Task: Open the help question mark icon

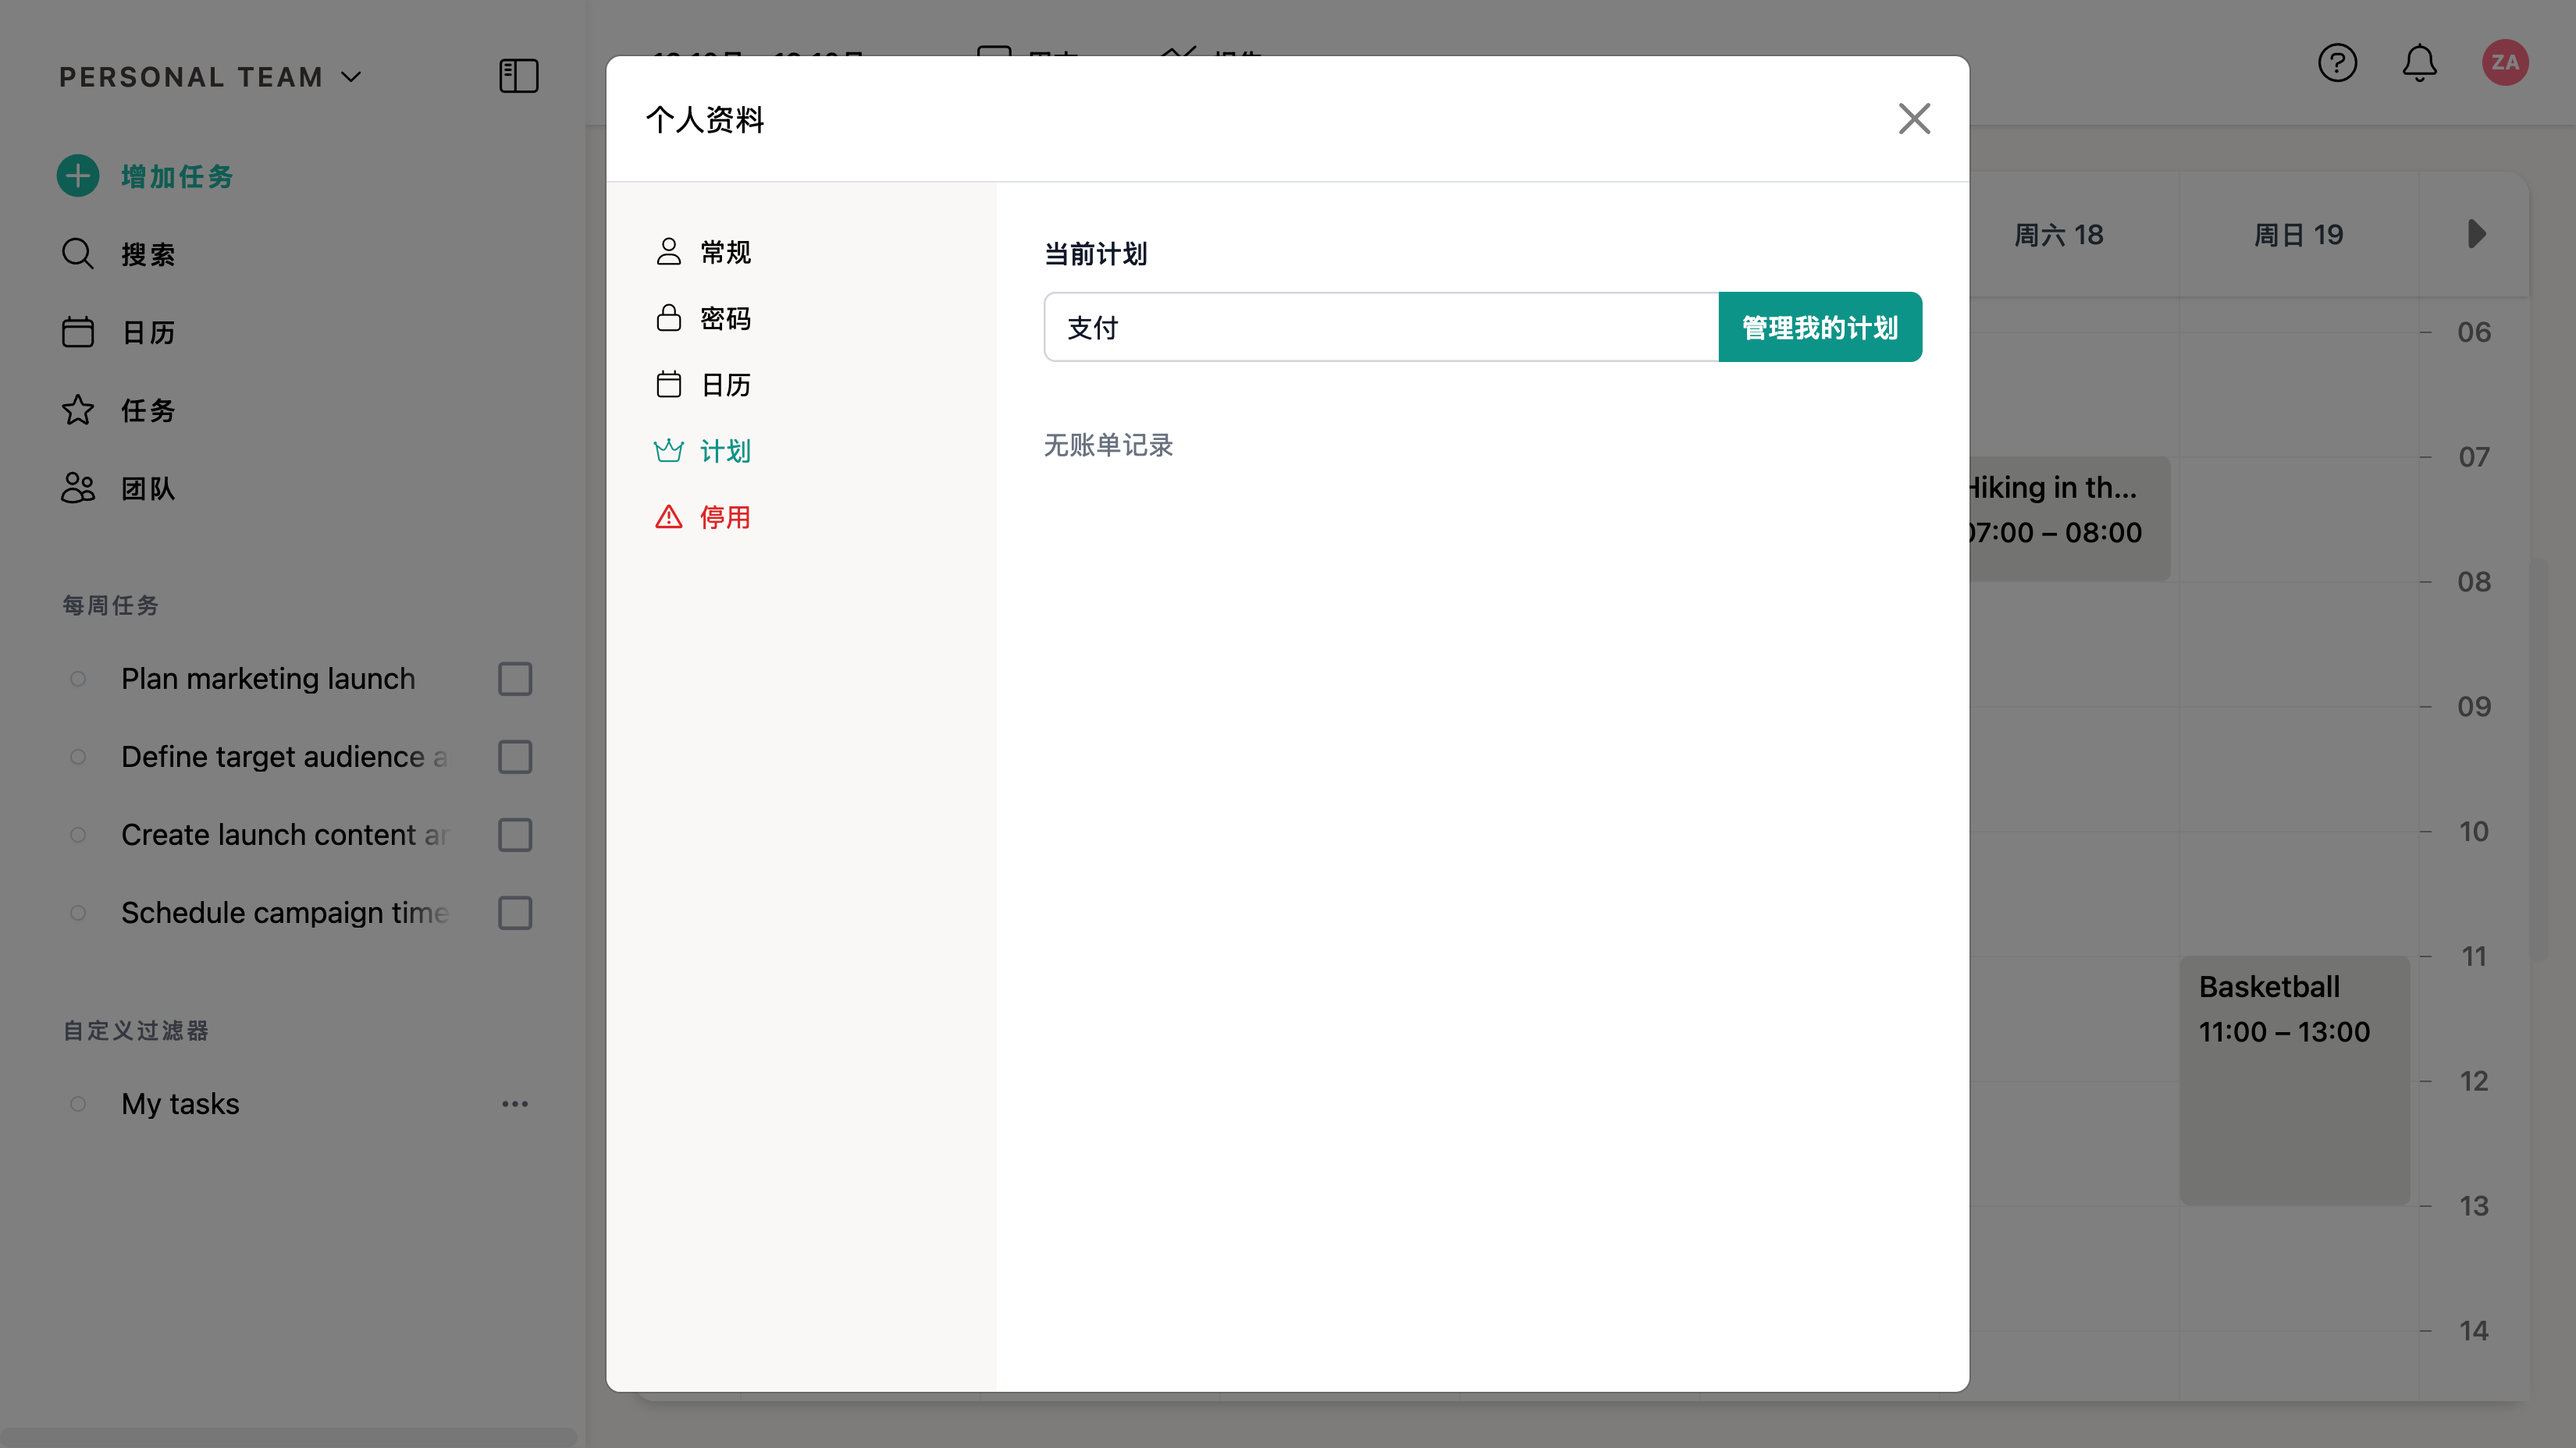Action: coord(2337,63)
